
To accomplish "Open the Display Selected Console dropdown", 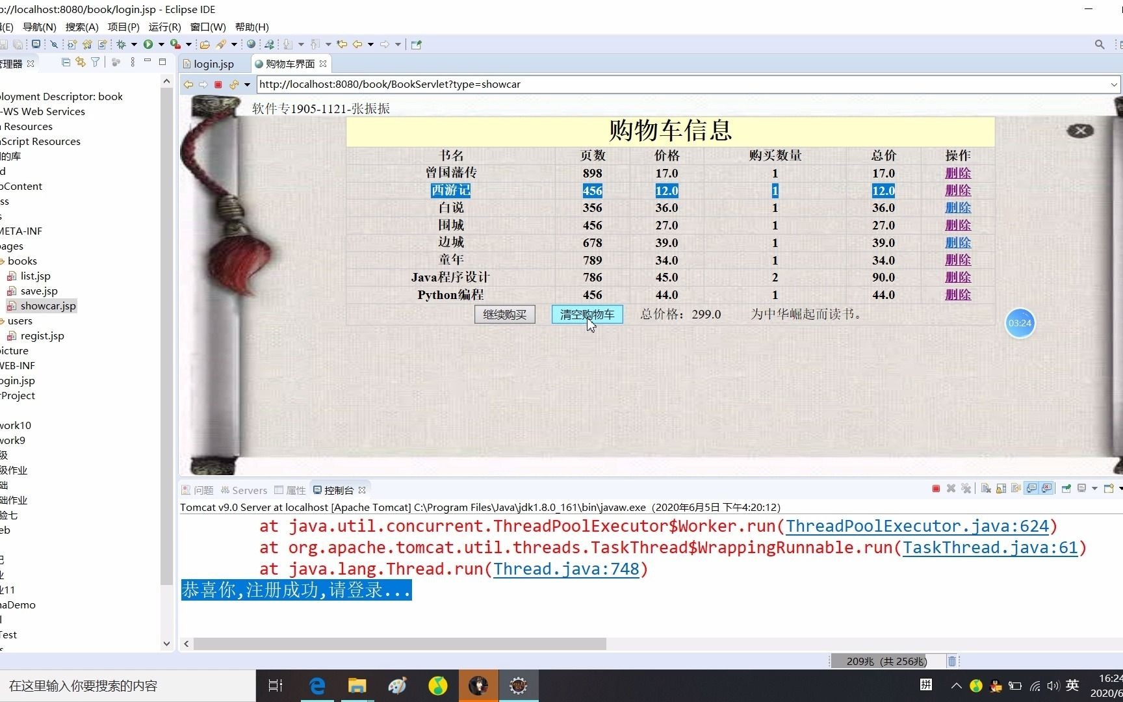I will tap(1094, 488).
